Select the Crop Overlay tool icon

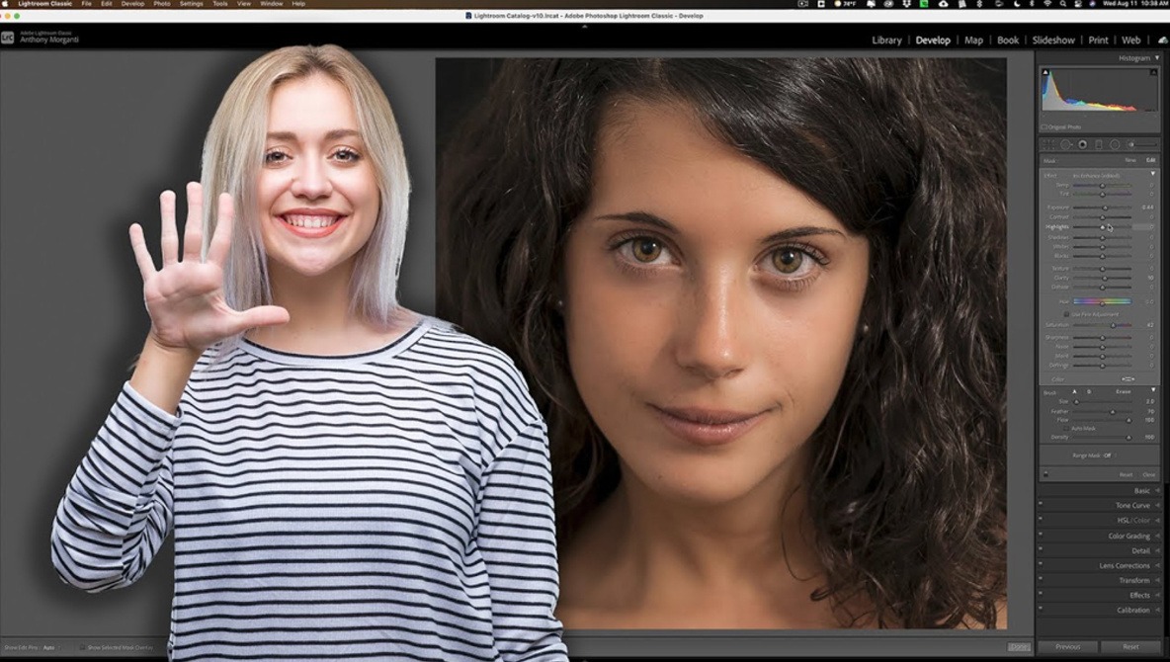(x=1047, y=144)
